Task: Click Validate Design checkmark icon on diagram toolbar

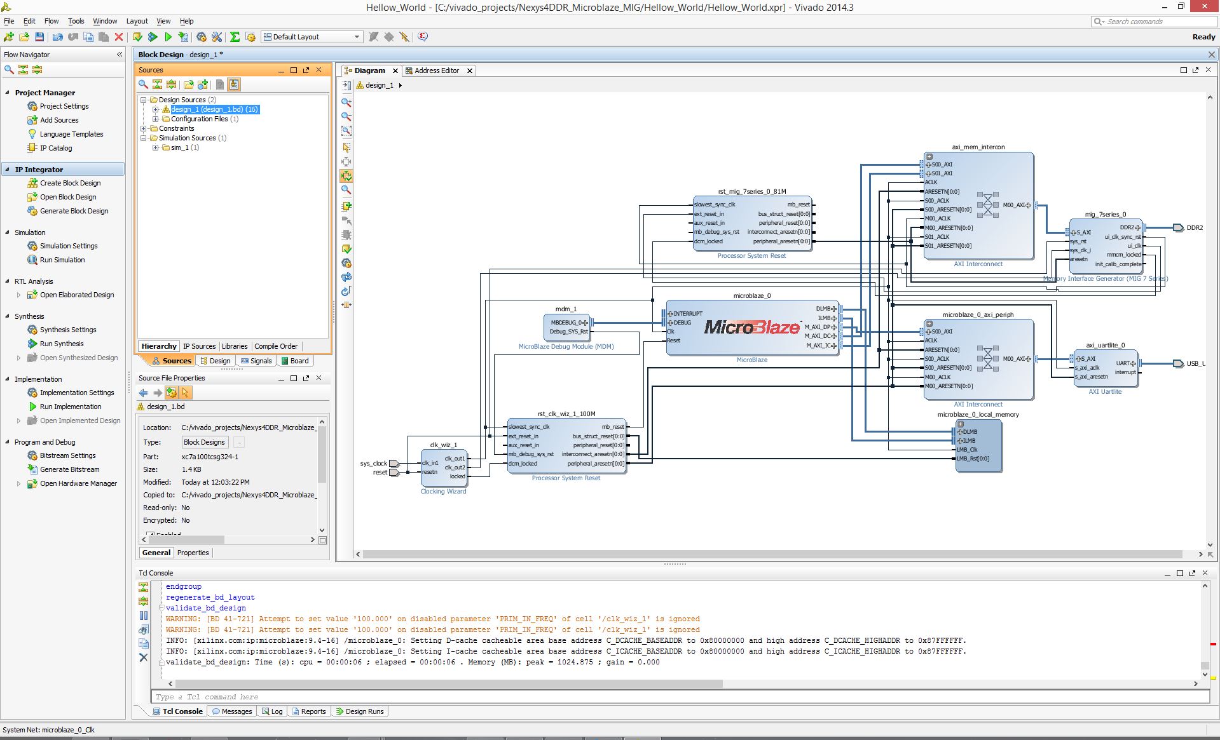Action: point(346,249)
